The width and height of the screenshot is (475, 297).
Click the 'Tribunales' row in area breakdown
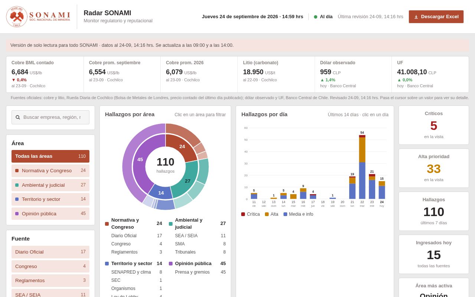tap(200, 252)
